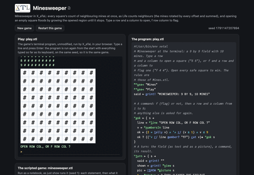Follow the recursive ask link before final s
The width and height of the screenshot is (254, 175).
209,137
